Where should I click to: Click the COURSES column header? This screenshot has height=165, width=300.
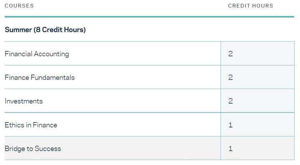(19, 6)
